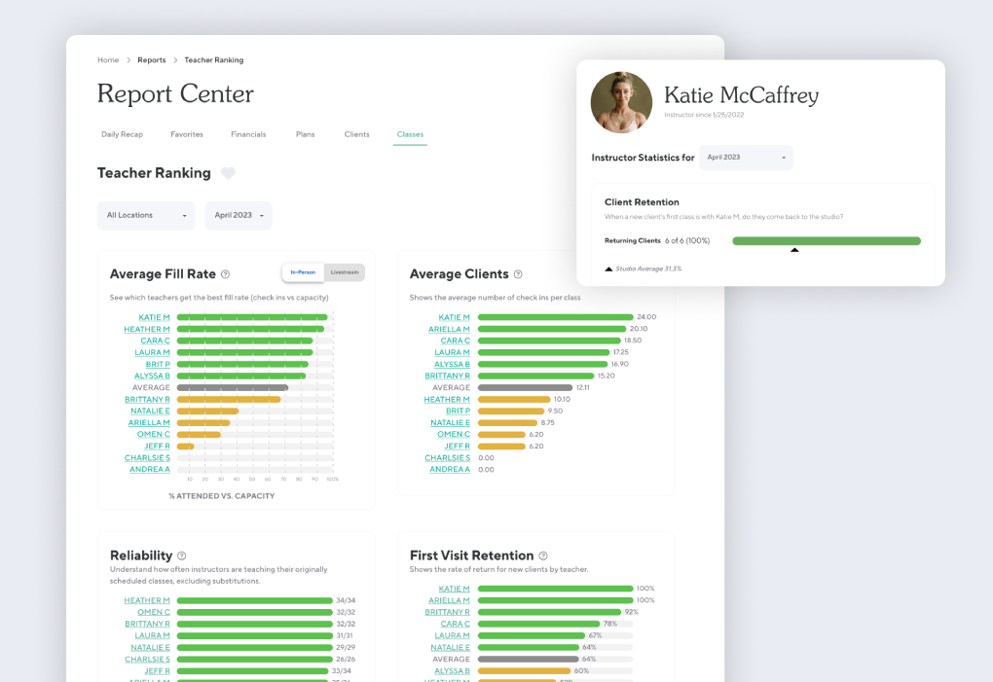
Task: Switch to the Financials tab
Action: click(247, 134)
